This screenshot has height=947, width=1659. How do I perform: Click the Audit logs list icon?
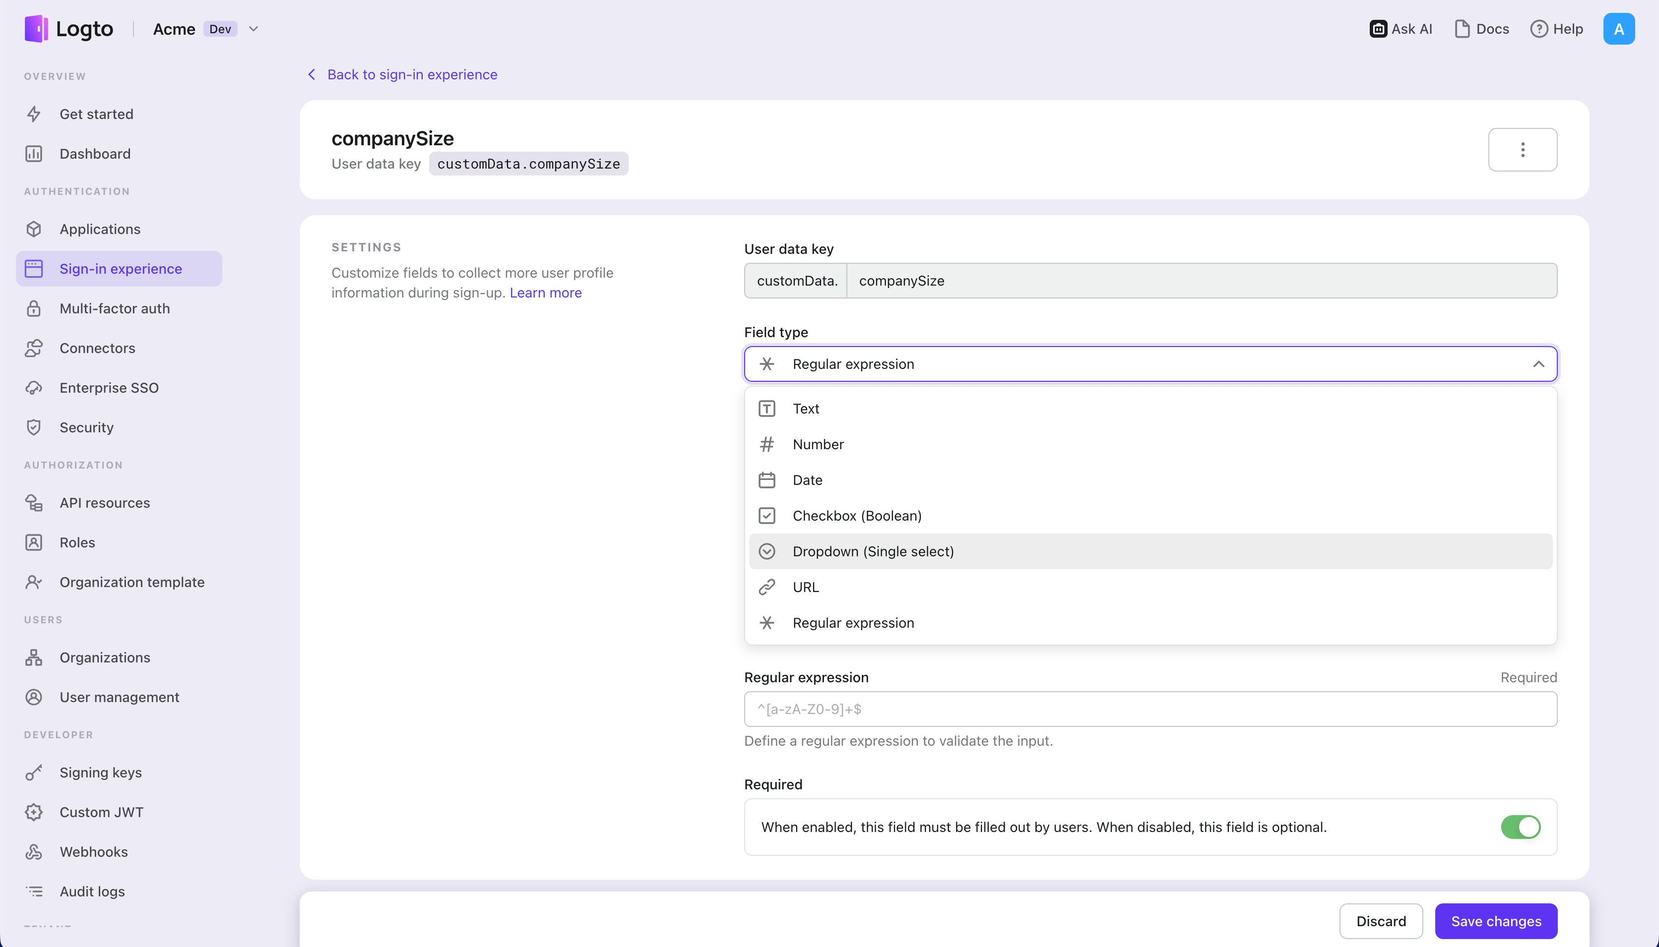(x=34, y=891)
